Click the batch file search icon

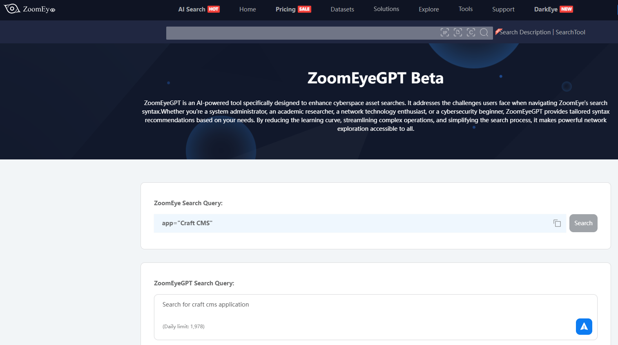click(x=457, y=32)
